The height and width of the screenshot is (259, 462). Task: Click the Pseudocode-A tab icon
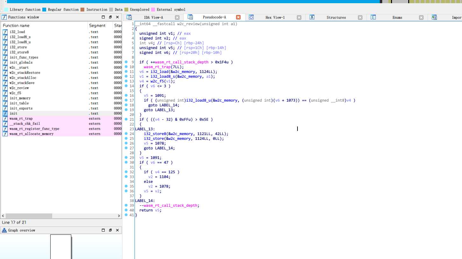pyautogui.click(x=190, y=17)
